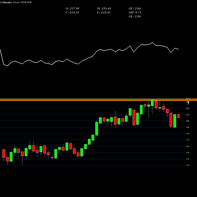Click the 'H: 219.48' high value
The height and width of the screenshot is (197, 197).
point(104,9)
